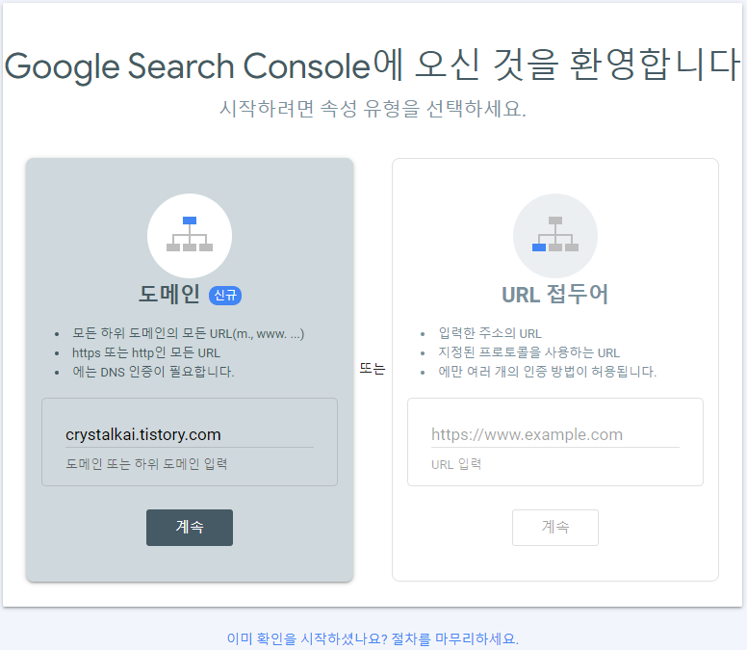Click the text https 또는 http인 모든 URL
The width and height of the screenshot is (747, 650).
tap(146, 352)
